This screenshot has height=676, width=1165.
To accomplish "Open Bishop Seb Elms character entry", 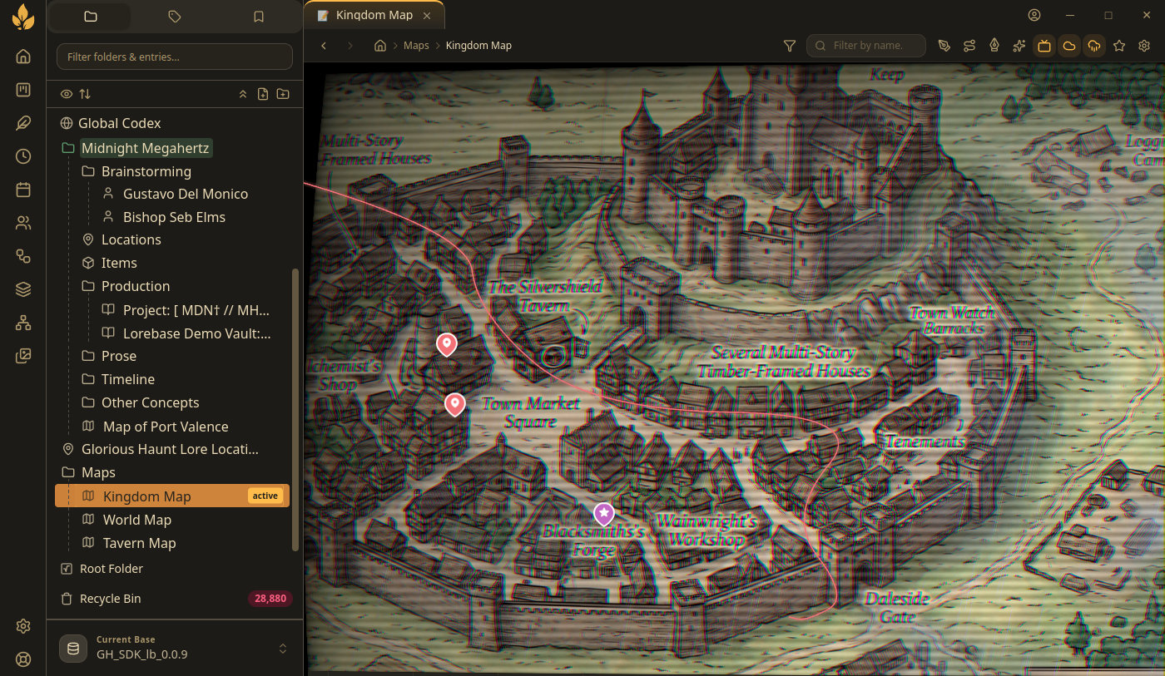I will point(174,217).
